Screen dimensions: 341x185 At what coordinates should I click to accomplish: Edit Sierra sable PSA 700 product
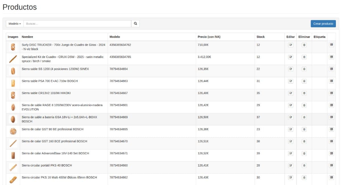click(x=290, y=81)
